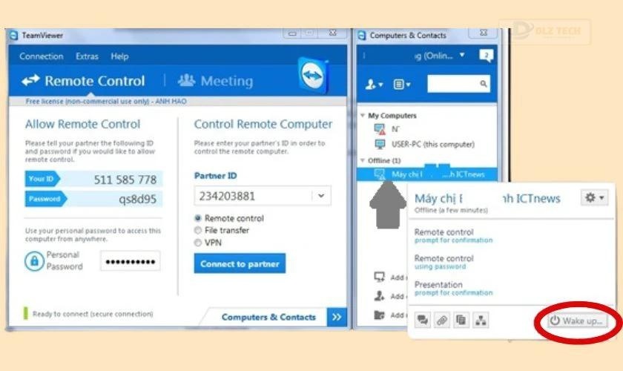Select the offline ICTnews computer entry
Image resolution: width=623 pixels, height=371 pixels.
tap(426, 174)
